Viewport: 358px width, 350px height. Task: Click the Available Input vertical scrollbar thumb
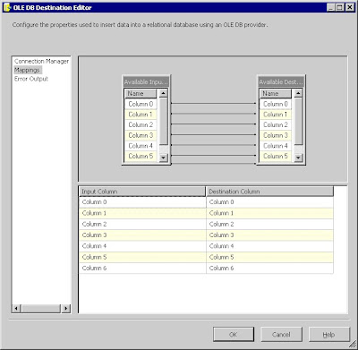tap(163, 121)
